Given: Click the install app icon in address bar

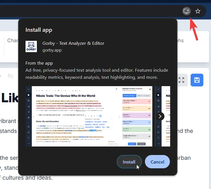Looking at the screenshot, I should tap(187, 11).
